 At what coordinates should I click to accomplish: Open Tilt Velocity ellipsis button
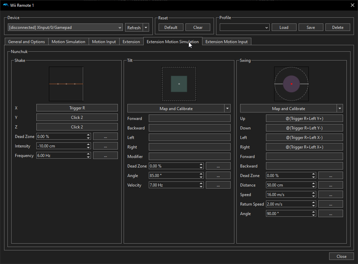[x=218, y=185]
